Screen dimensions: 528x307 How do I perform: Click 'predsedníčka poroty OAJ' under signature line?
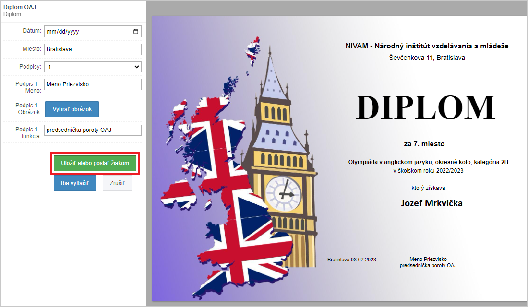point(428,266)
